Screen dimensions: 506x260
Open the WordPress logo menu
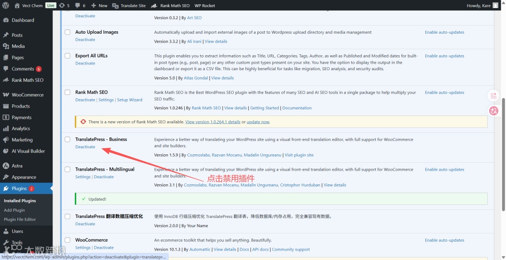tap(6, 6)
